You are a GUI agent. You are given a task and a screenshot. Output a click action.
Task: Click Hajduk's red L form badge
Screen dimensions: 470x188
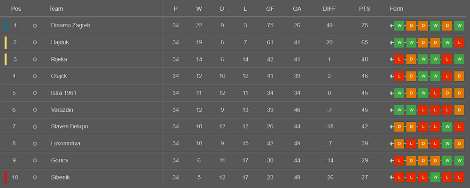point(459,42)
